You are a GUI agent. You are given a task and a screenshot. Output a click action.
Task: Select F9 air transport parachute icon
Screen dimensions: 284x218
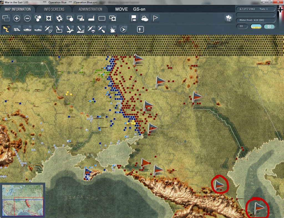[x=91, y=29]
